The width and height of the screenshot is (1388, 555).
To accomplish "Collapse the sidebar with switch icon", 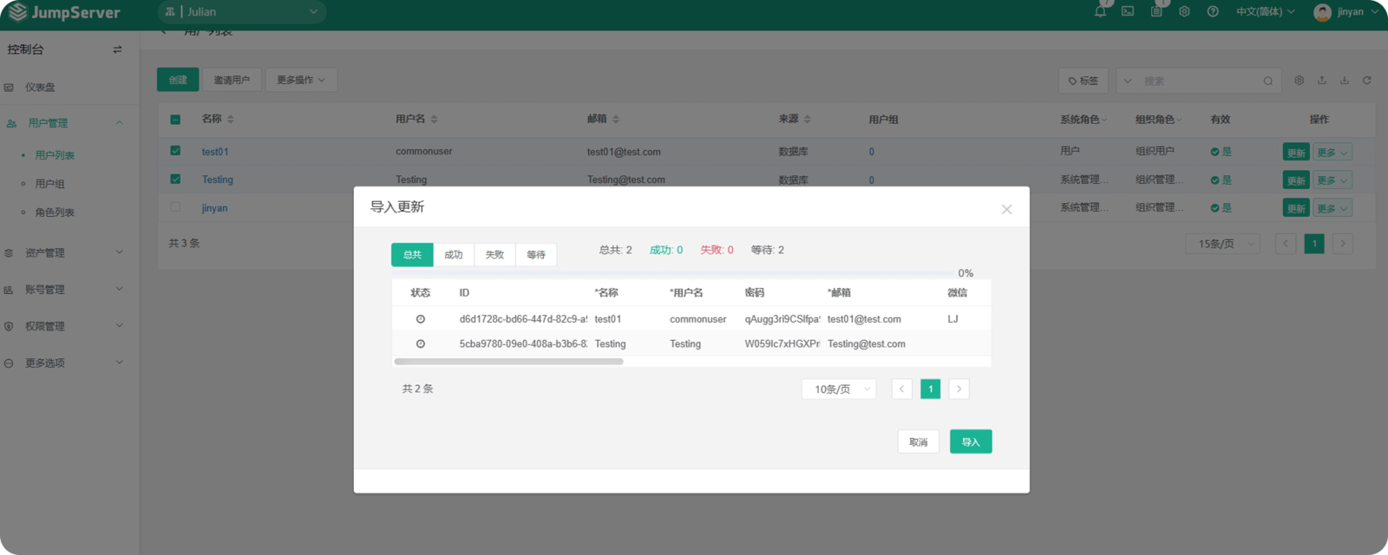I will tap(117, 49).
